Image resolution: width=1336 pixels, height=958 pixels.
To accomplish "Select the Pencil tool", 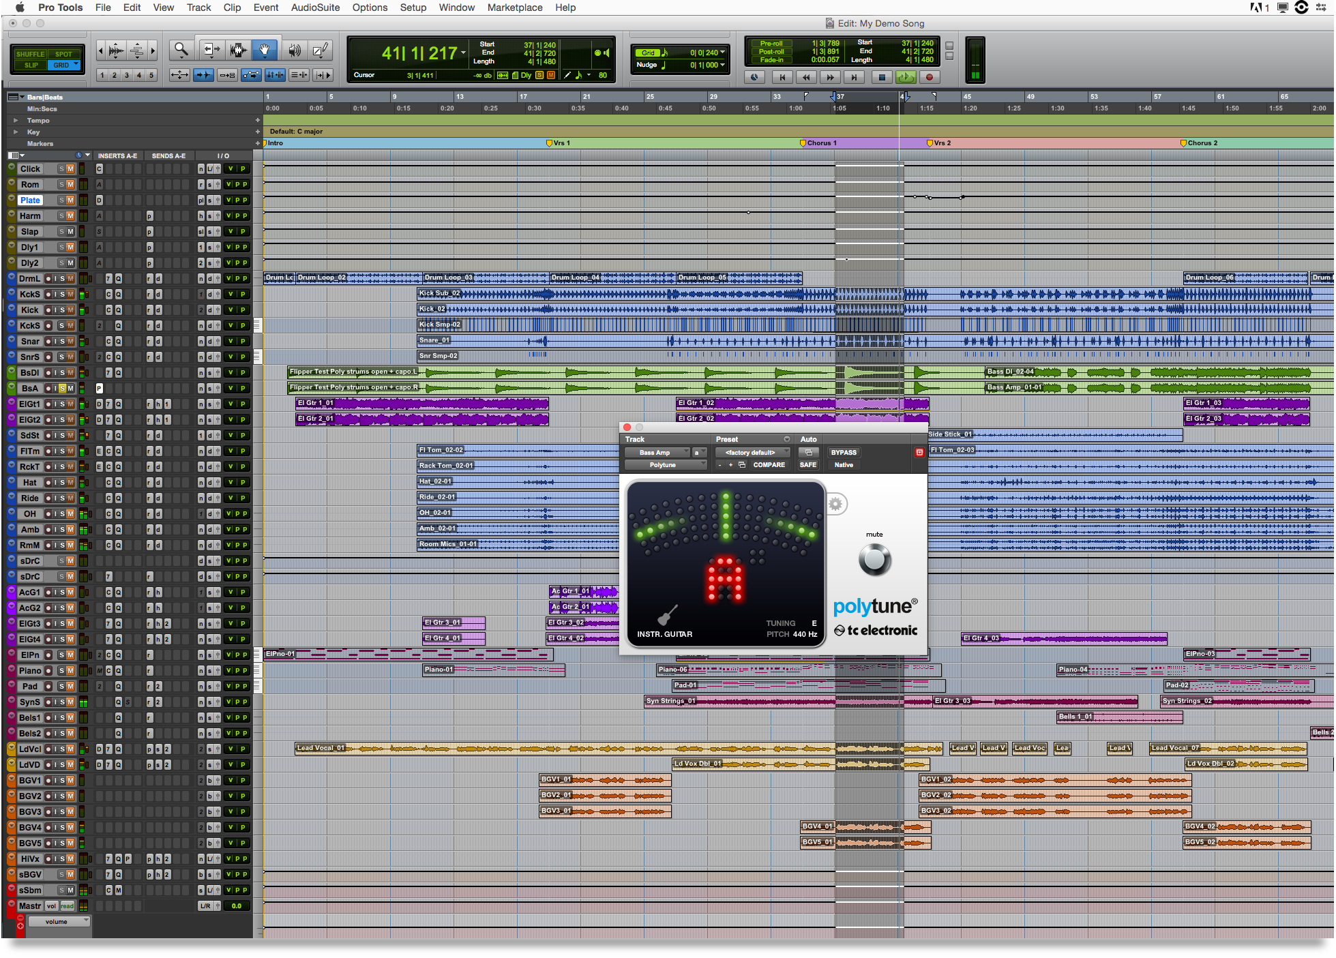I will click(x=320, y=50).
